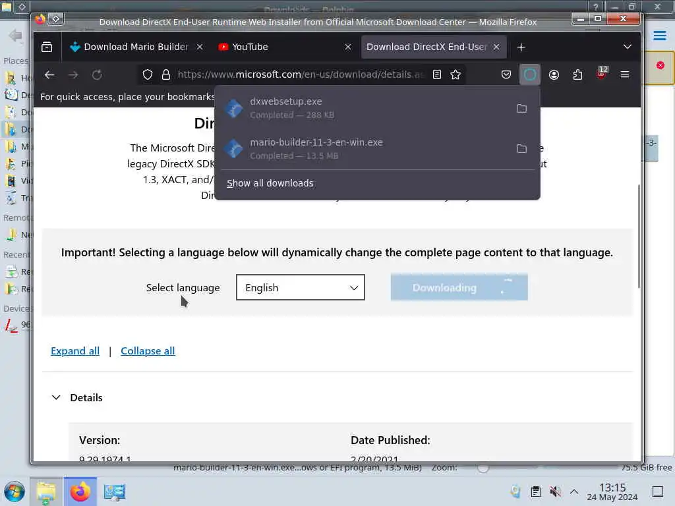The width and height of the screenshot is (675, 506).
Task: Open the English language dropdown
Action: [x=301, y=287]
